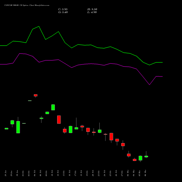Select the open value O: 5.40
Viewport: 182px width, 182px height.
click(63, 12)
